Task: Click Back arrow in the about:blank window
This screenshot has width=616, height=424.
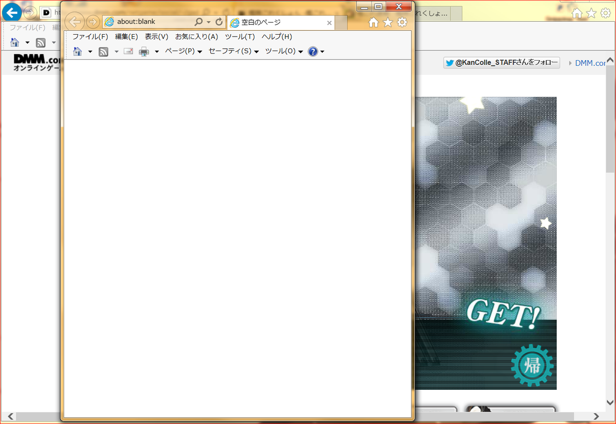Action: [75, 22]
